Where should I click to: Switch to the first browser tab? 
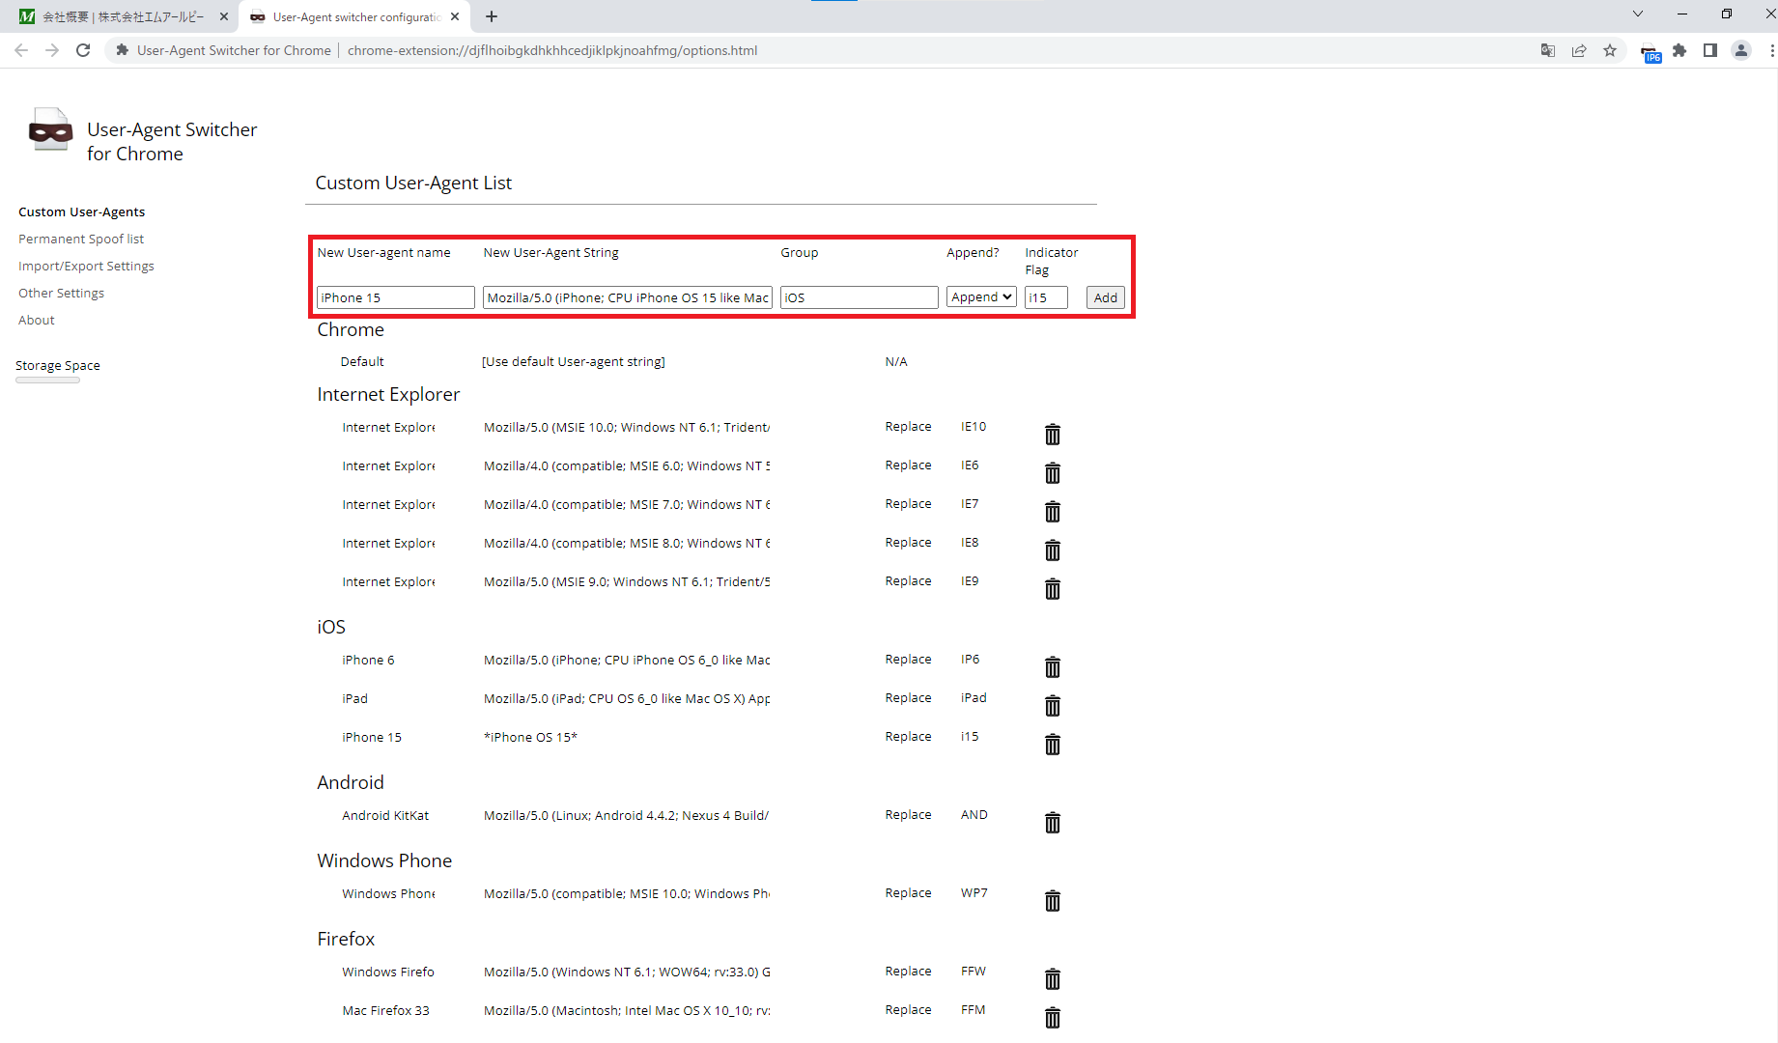point(123,16)
